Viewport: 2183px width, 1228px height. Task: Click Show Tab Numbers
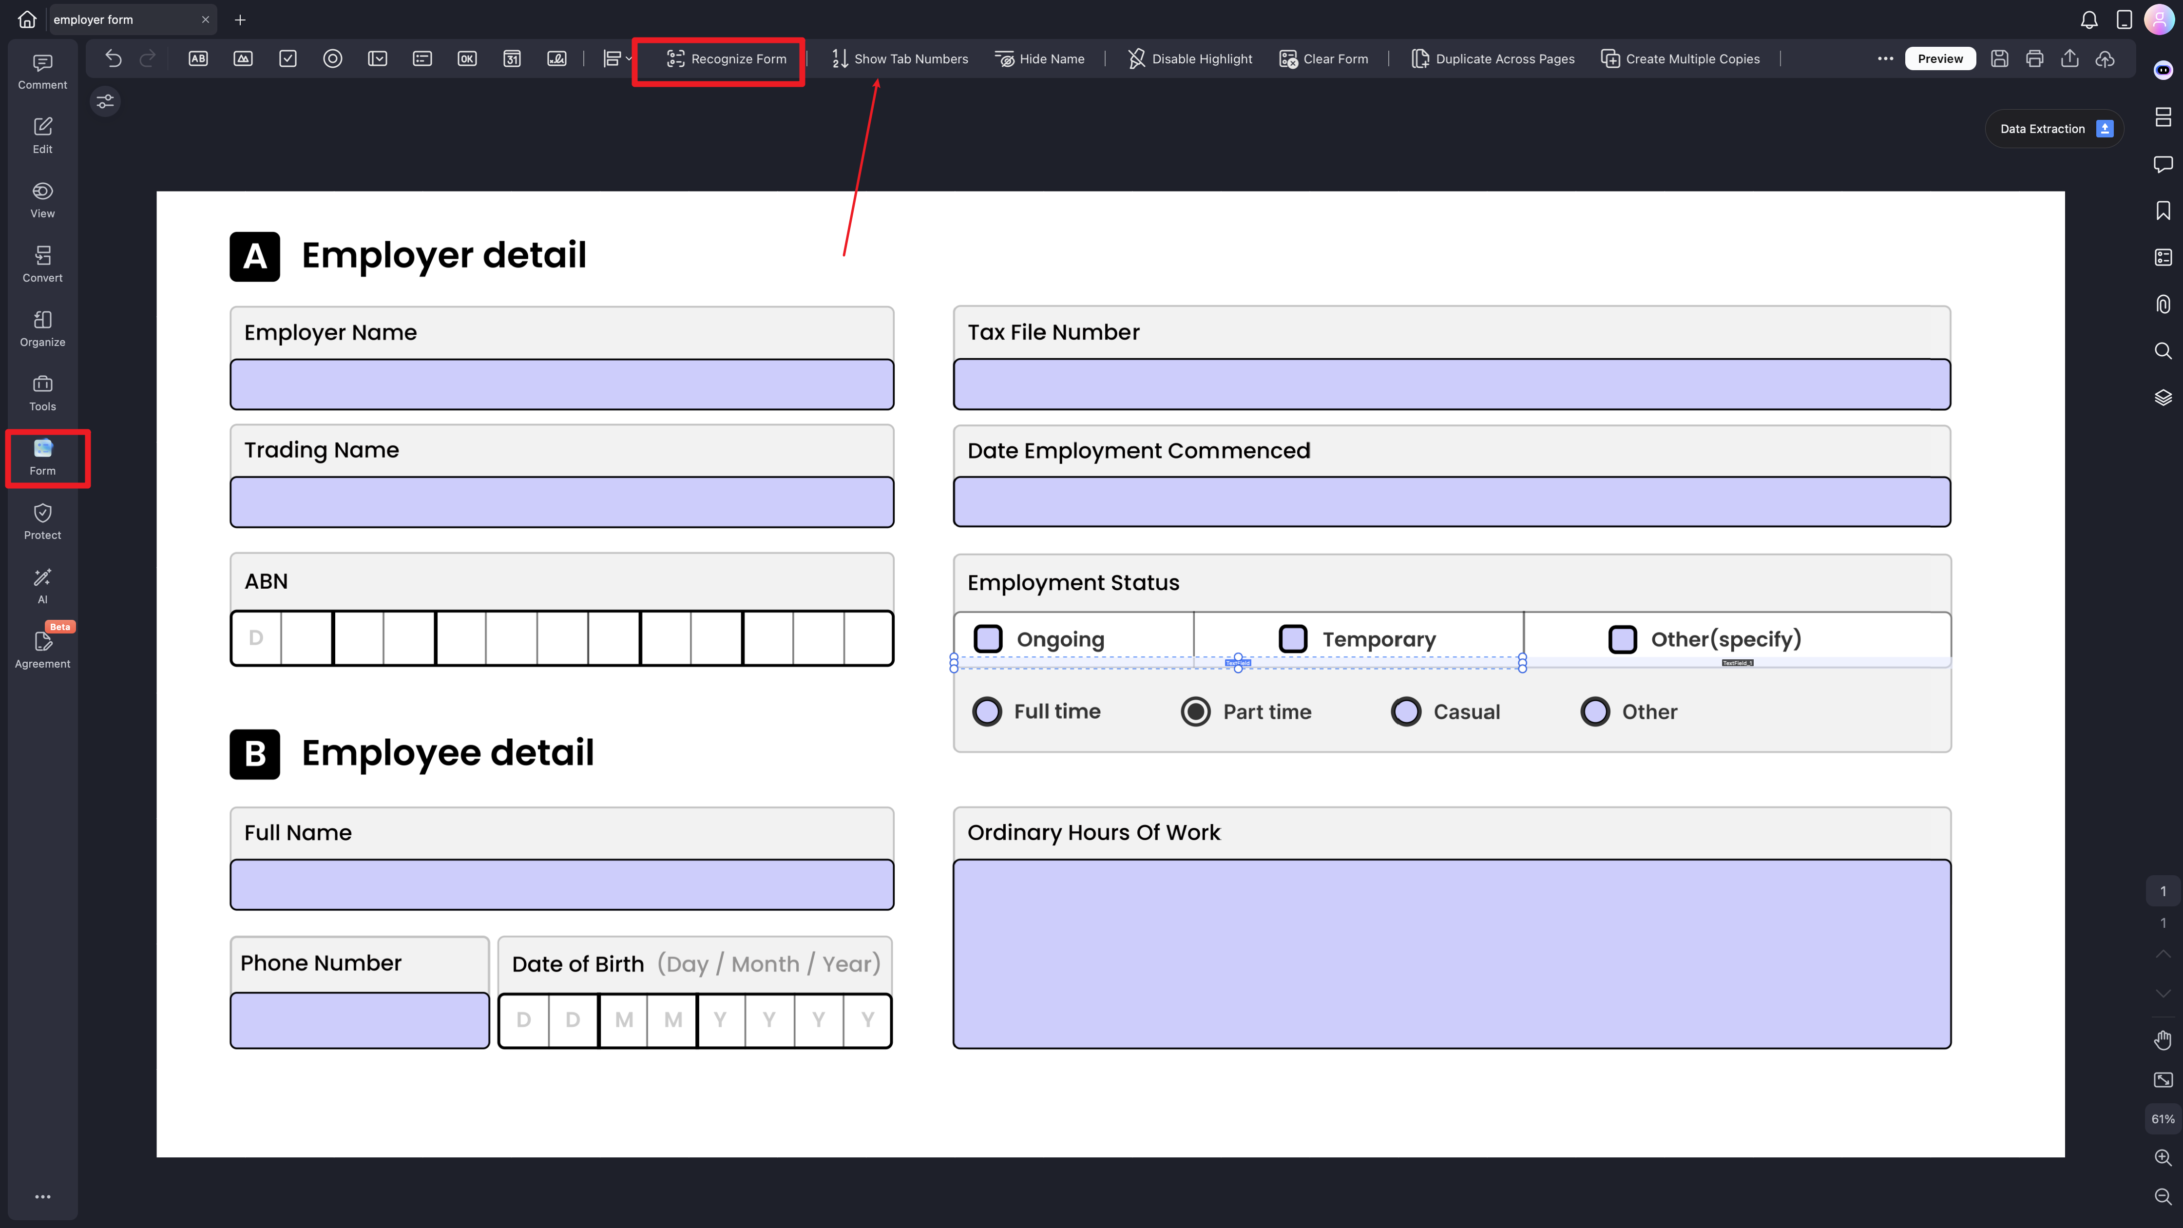click(900, 58)
